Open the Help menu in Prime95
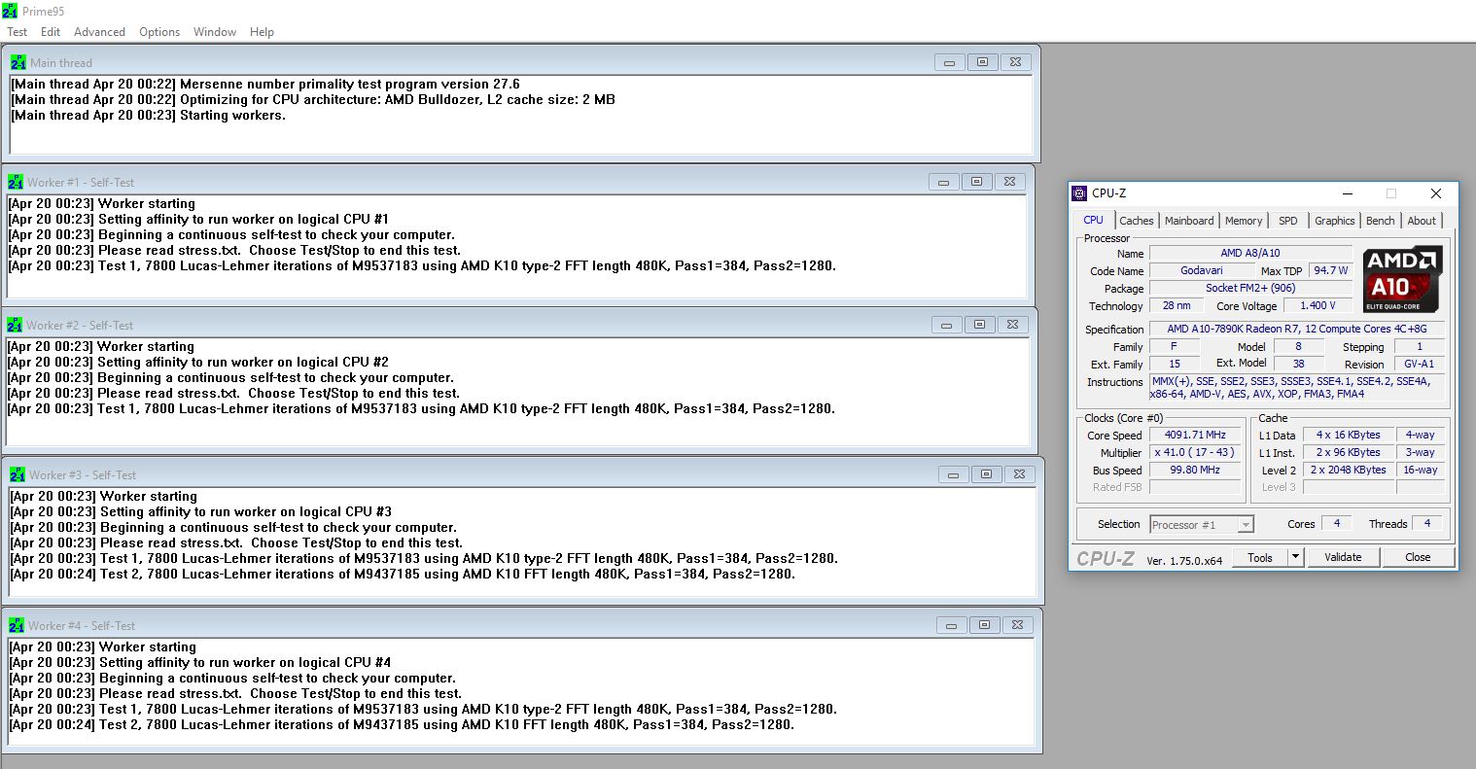Viewport: 1476px width, 769px height. pyautogui.click(x=262, y=32)
